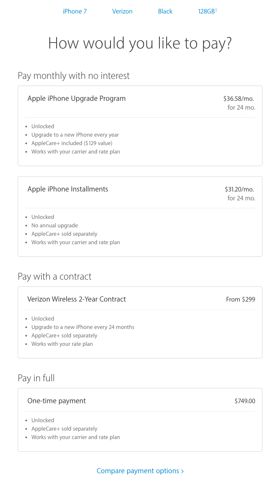Select Apple iPhone Installments option
Viewport: 273px width, 485px height.
coord(140,216)
